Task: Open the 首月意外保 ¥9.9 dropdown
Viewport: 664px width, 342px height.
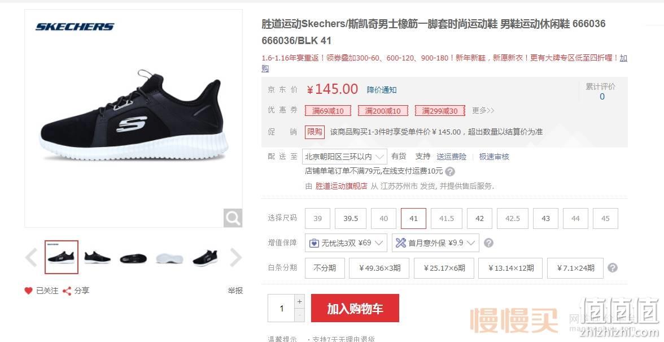Action: pos(435,243)
